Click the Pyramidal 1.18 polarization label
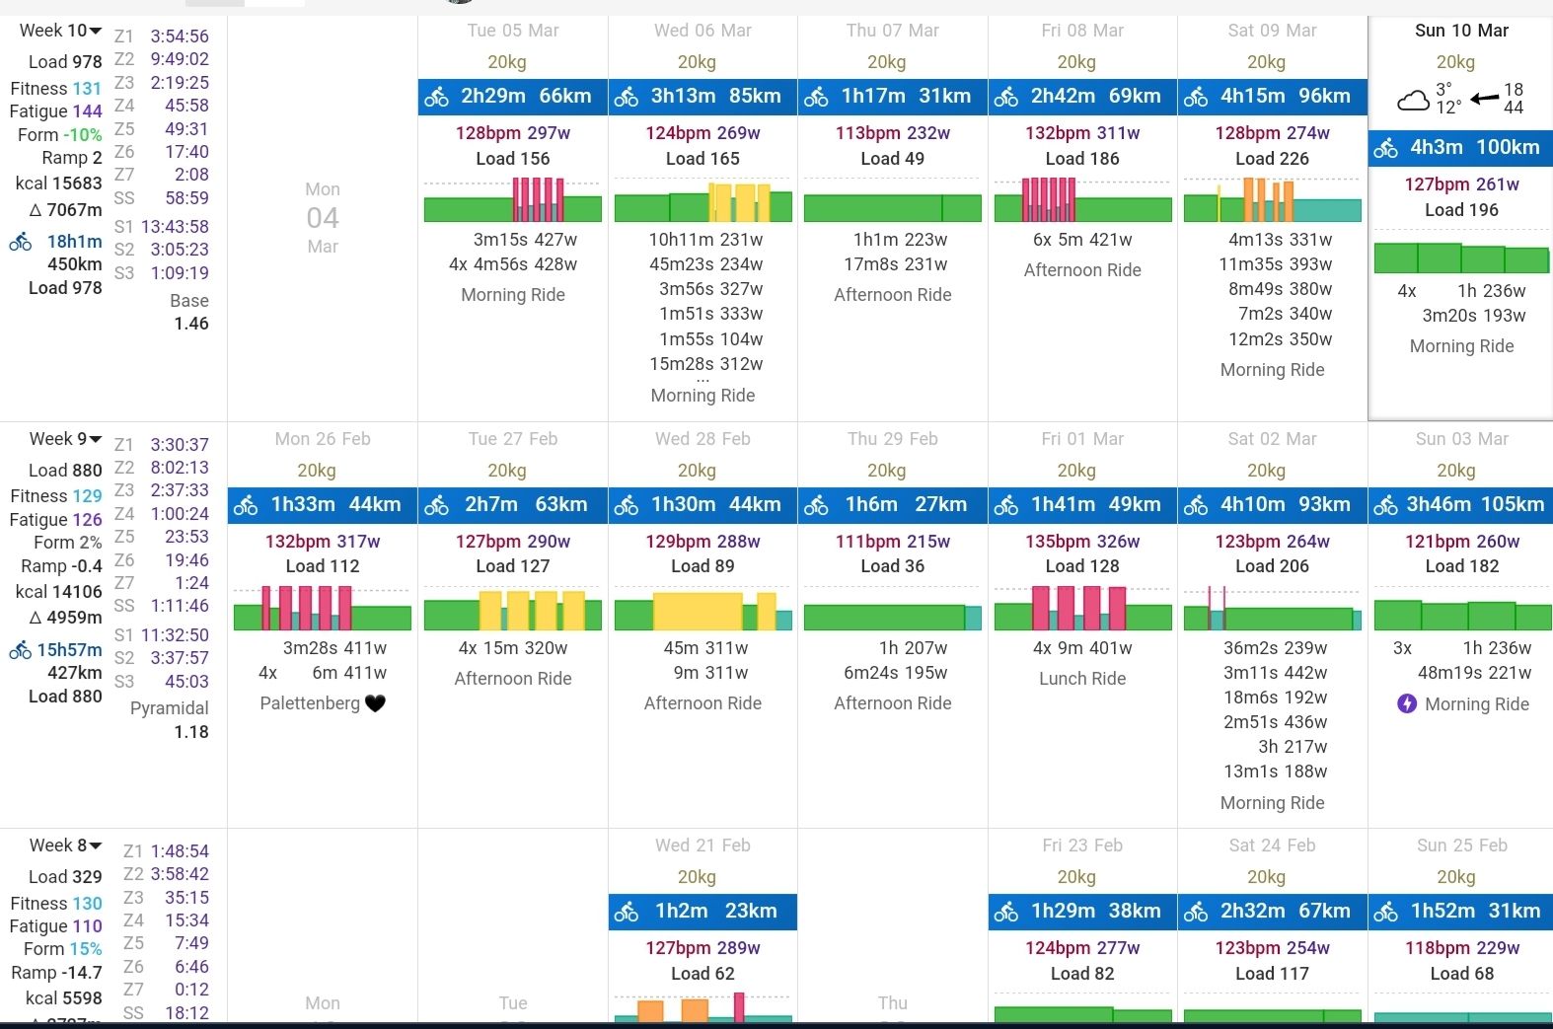 tap(170, 720)
